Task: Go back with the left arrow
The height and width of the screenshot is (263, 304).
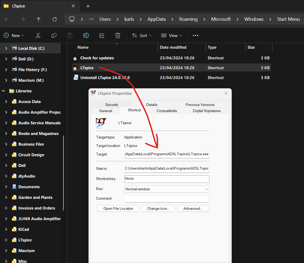Action: coord(7,19)
